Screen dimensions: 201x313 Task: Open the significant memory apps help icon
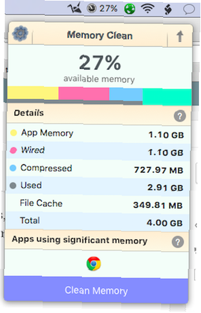[178, 242]
